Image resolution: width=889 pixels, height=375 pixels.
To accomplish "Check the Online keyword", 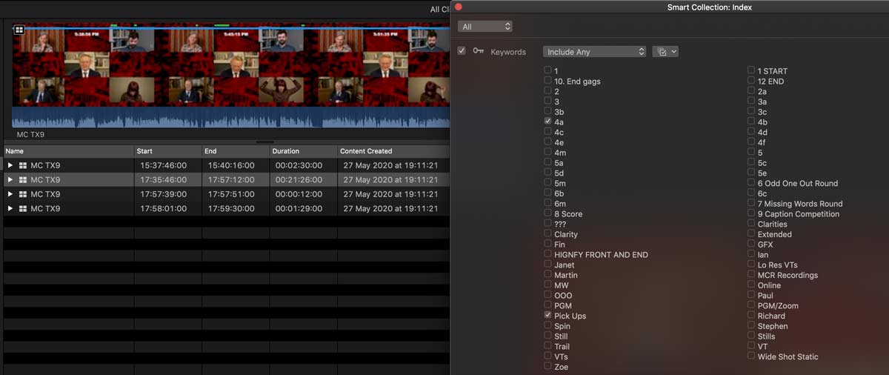I will [751, 285].
